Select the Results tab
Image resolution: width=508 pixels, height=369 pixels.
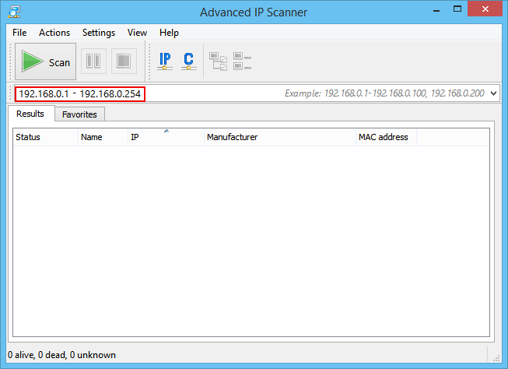pos(30,114)
